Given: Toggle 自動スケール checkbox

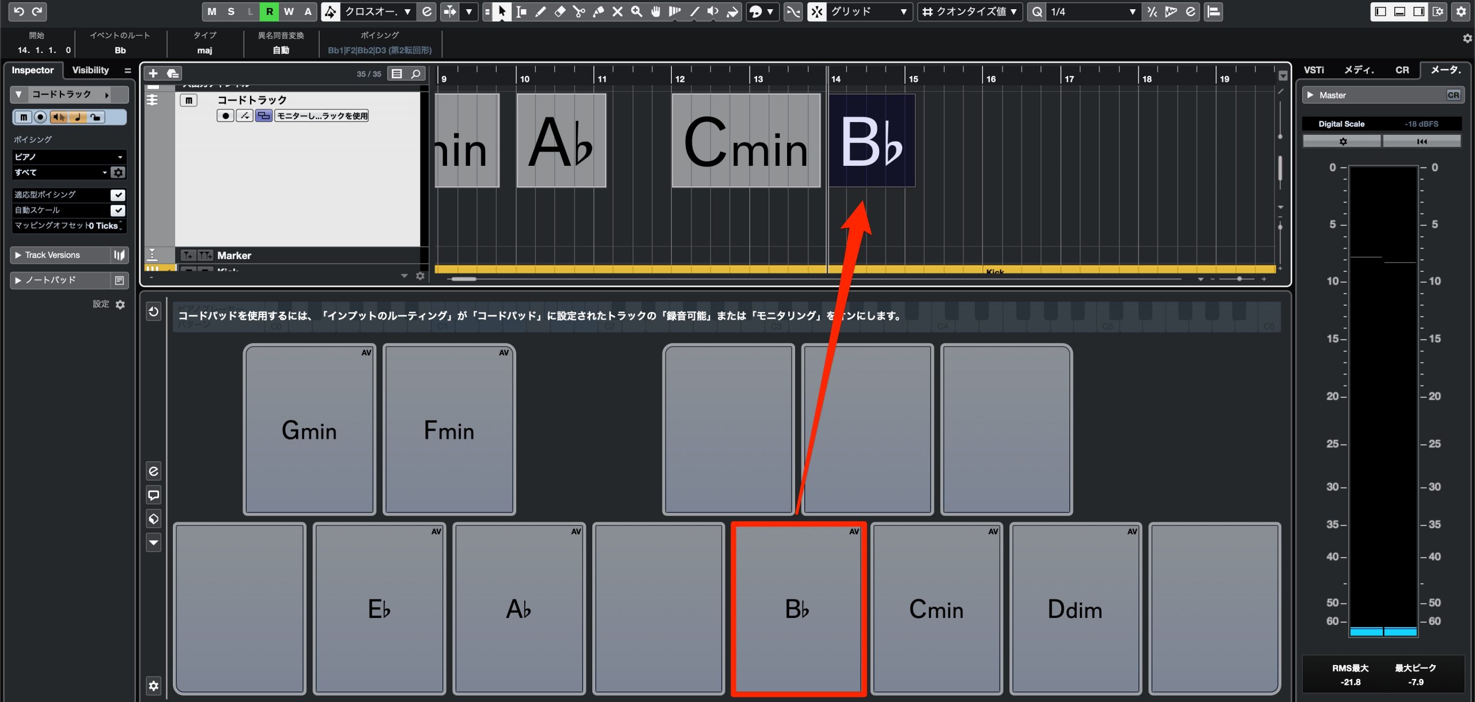Looking at the screenshot, I should click(x=118, y=210).
